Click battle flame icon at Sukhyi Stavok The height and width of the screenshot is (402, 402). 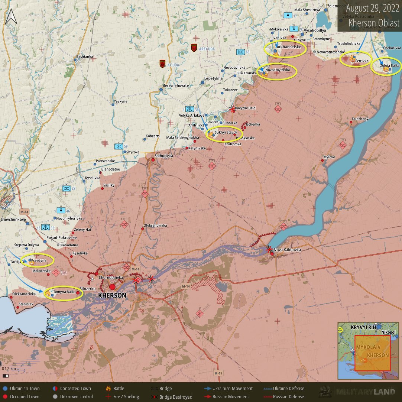point(210,134)
